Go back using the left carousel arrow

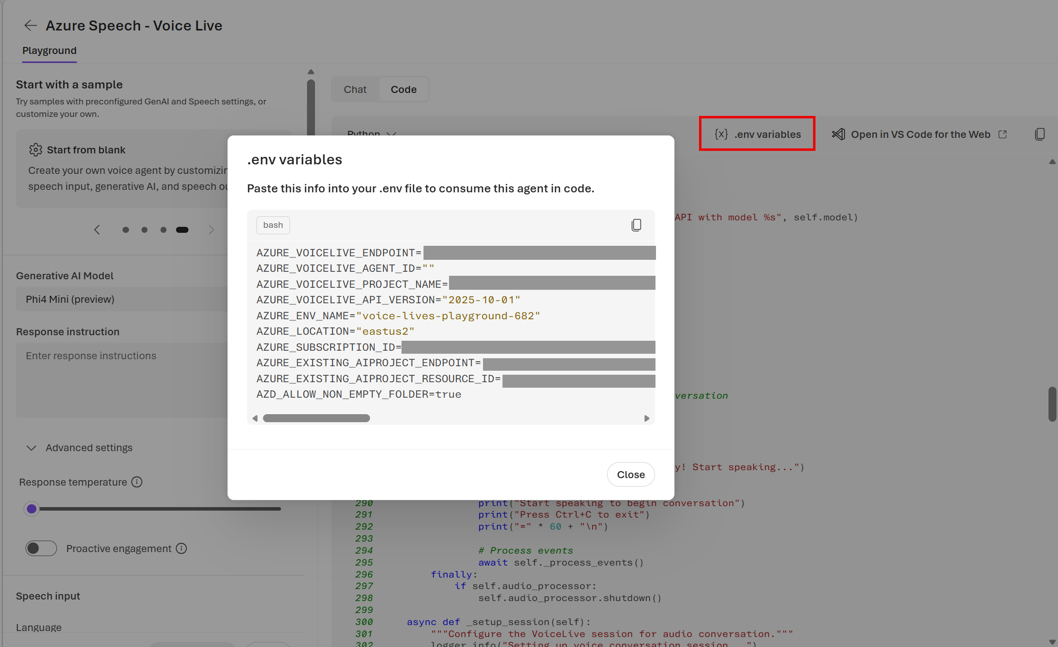tap(97, 229)
